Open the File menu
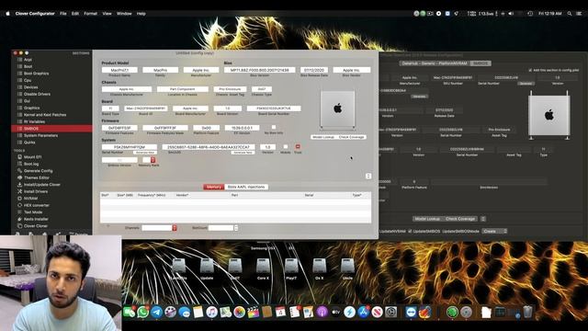 [63, 14]
